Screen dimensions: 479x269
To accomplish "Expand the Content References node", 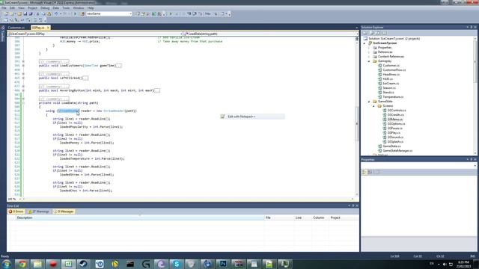I will click(x=369, y=57).
